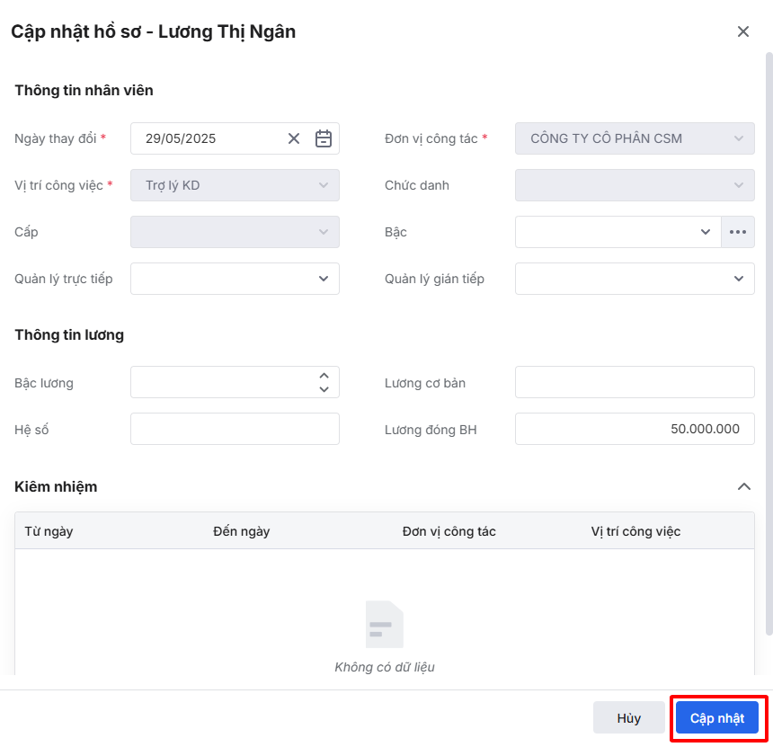Click the Ngày thay đổi date field

[211, 138]
